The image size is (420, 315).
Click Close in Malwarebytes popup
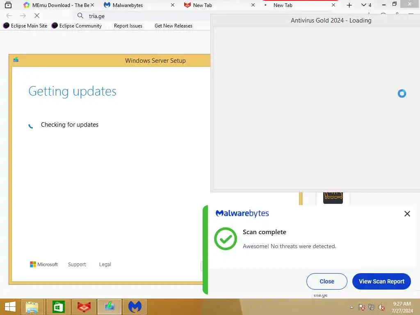327,281
